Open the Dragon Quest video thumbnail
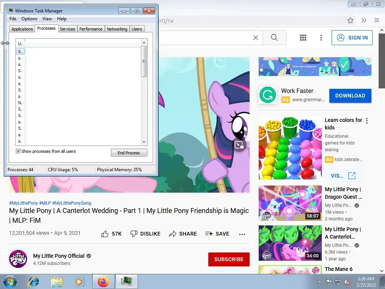 click(290, 203)
